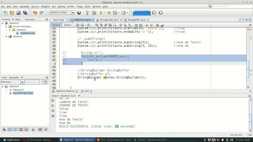The image size is (253, 142).
Task: Switch to History view
Action: [68, 25]
